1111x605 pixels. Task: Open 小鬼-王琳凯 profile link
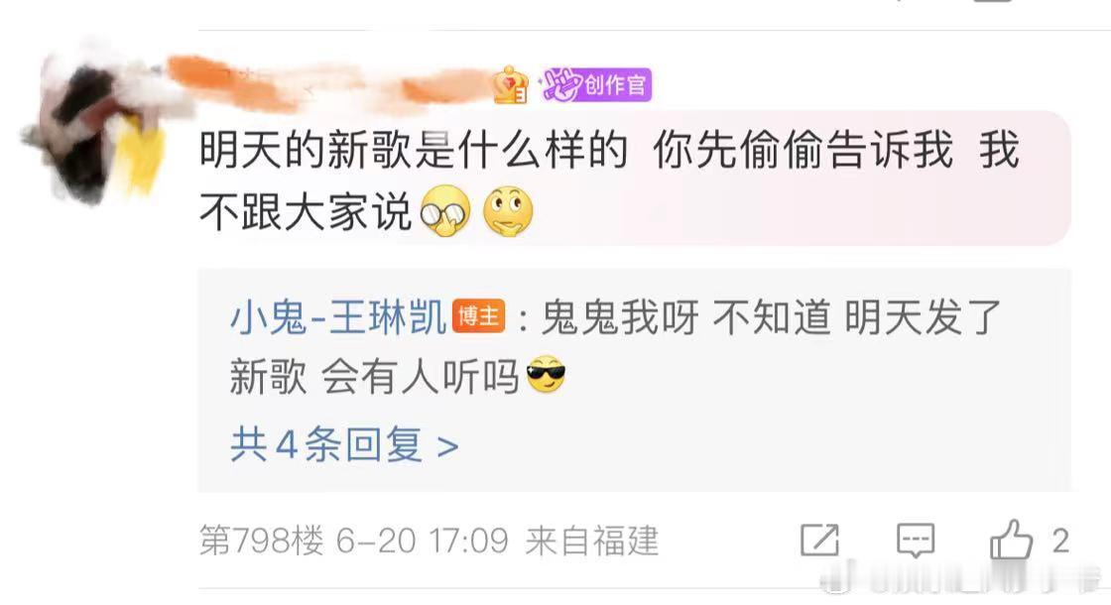(338, 316)
